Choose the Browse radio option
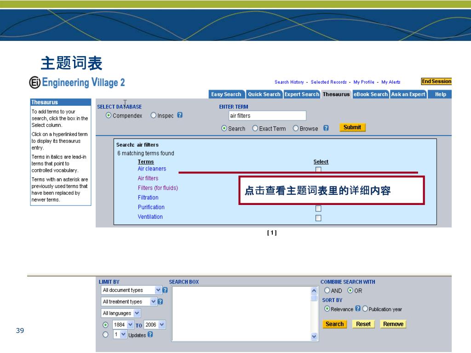The height and width of the screenshot is (353, 471). click(296, 128)
